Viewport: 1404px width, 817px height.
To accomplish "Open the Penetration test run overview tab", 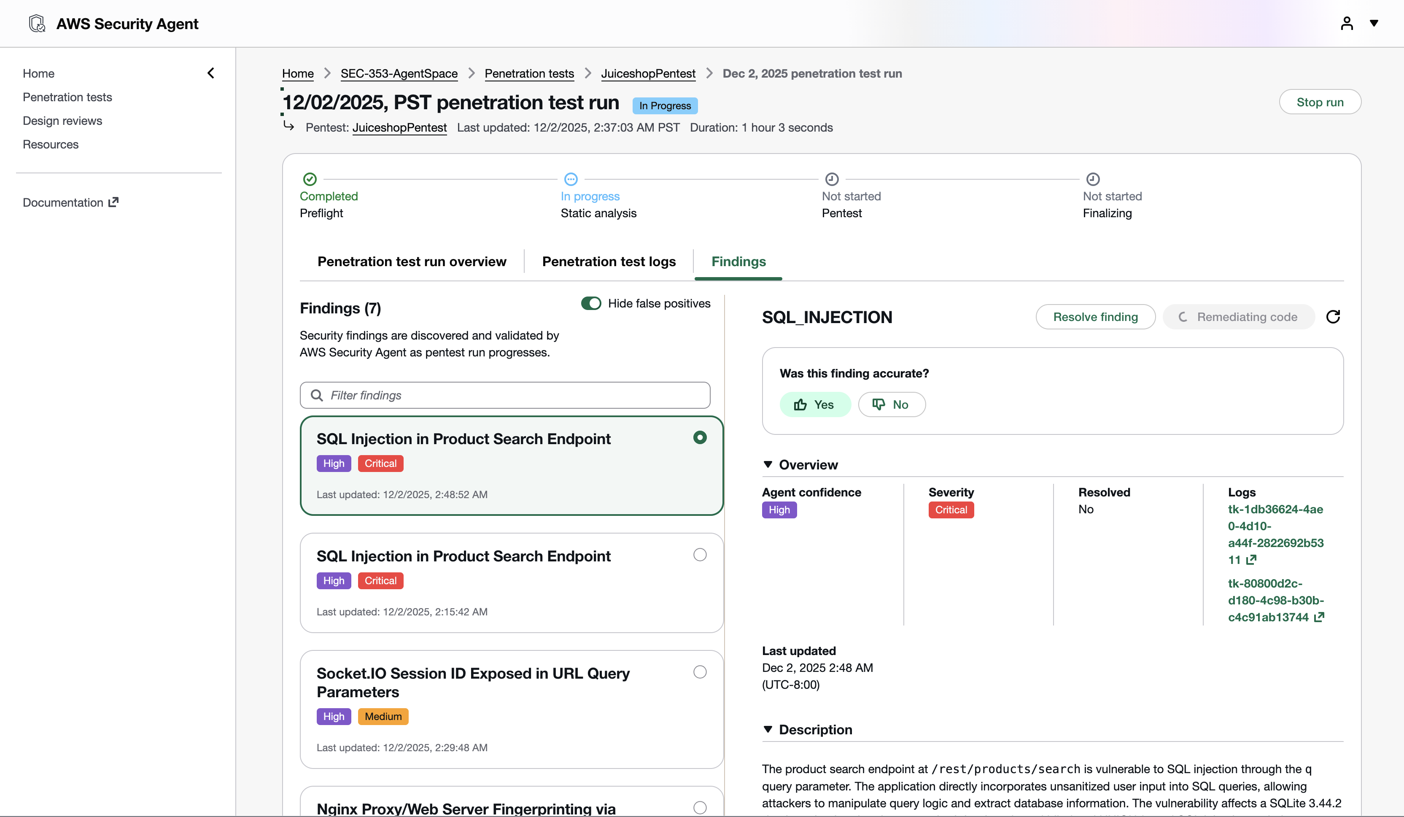I will tap(412, 262).
